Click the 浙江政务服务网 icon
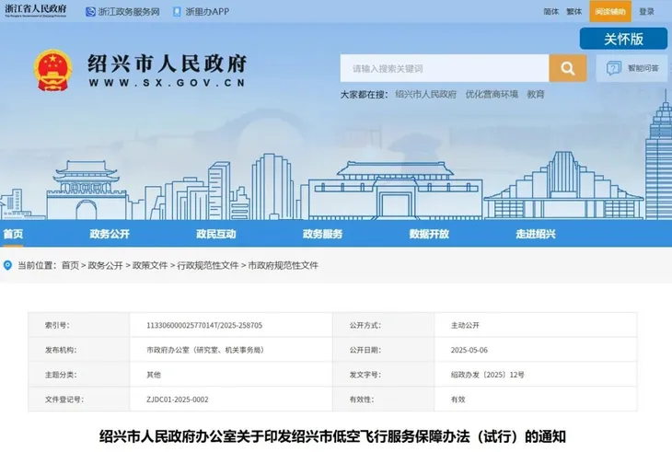 point(90,12)
